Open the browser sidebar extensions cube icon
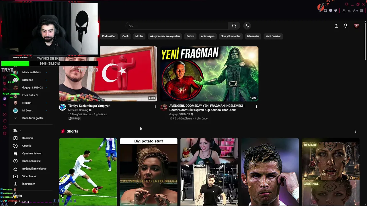367x206 pixels. click(x=5, y=127)
